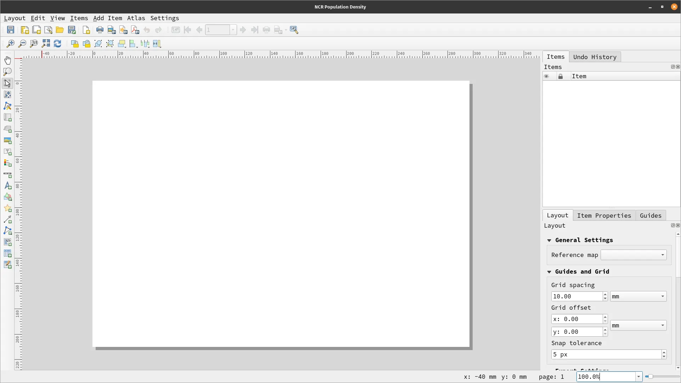
Task: Export the layout as PDF
Action: coord(135,30)
